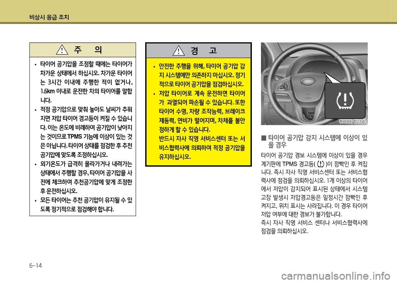The height and width of the screenshot is (283, 397).
Task: Click the line 유지하십시오. in the warning box
Action: click(x=175, y=157)
